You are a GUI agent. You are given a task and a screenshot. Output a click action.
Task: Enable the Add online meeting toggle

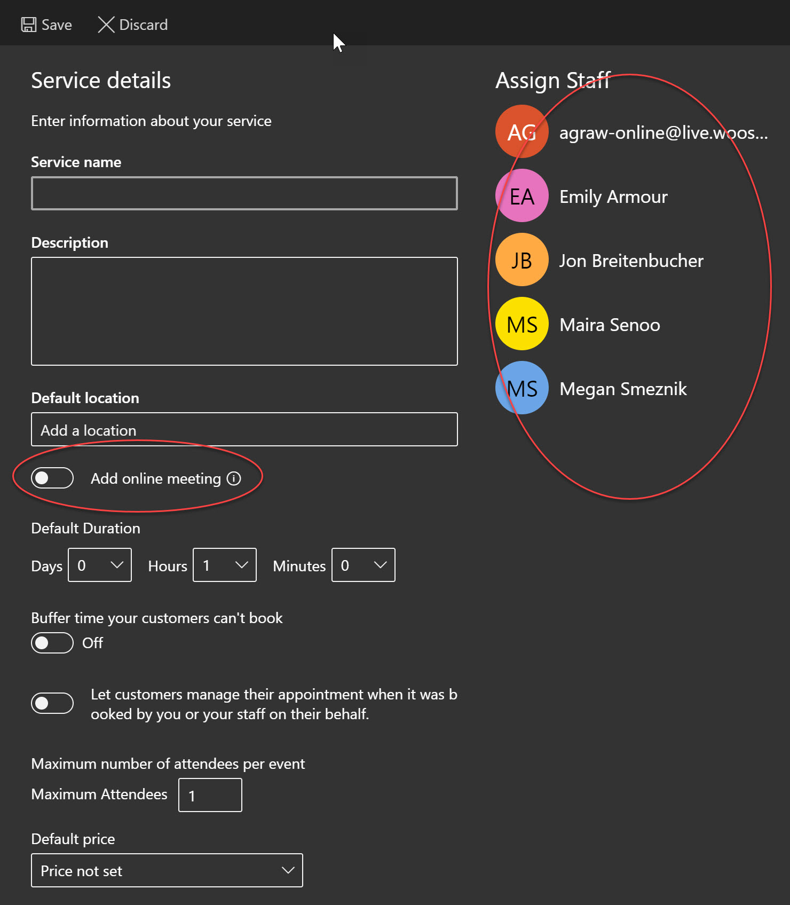point(52,478)
